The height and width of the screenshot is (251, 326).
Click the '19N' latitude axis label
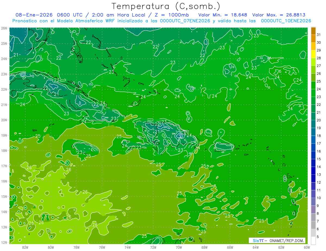point(4,135)
